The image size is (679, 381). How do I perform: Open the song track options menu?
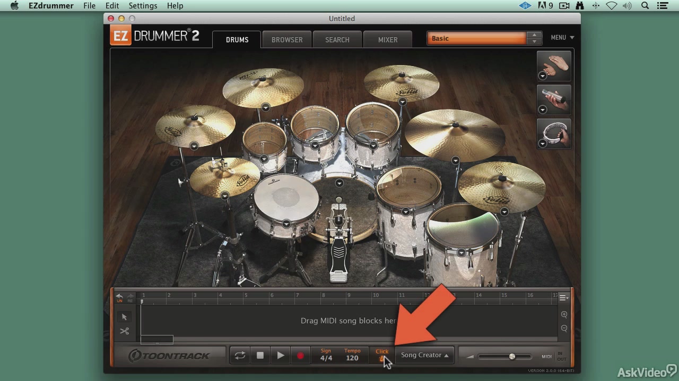coord(563,297)
